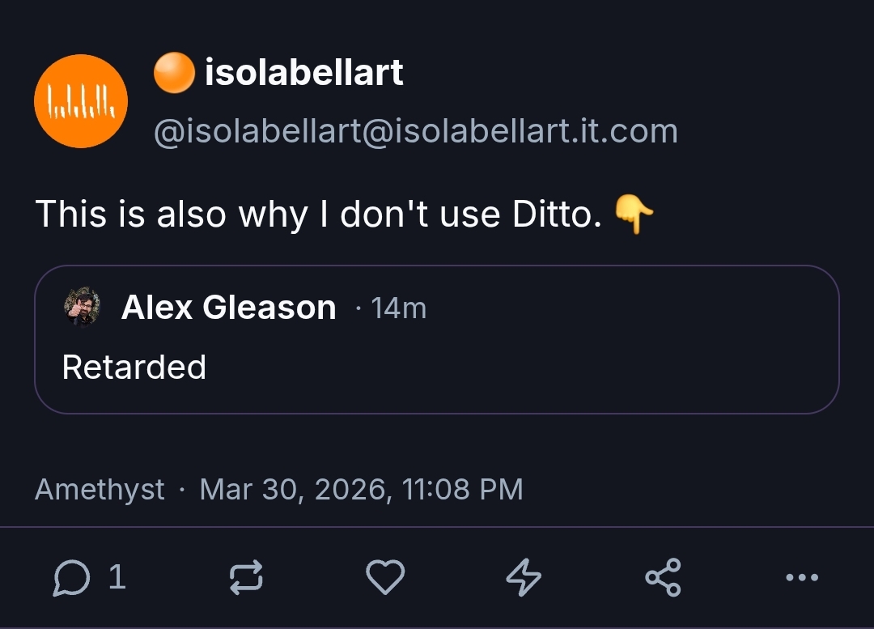Viewport: 874px width, 629px height.
Task: Open Alex Gleason's profile name
Action: pyautogui.click(x=228, y=308)
